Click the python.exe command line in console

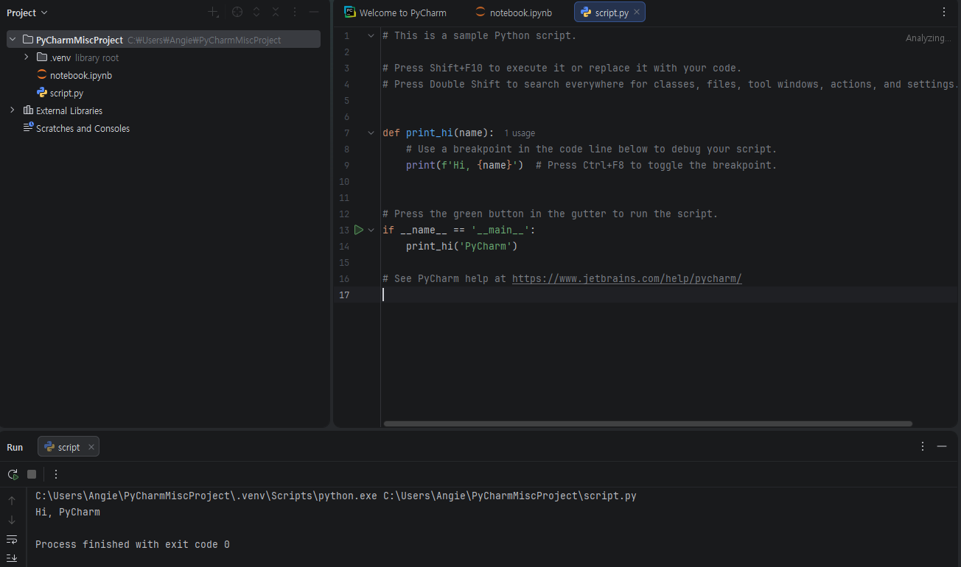click(336, 496)
